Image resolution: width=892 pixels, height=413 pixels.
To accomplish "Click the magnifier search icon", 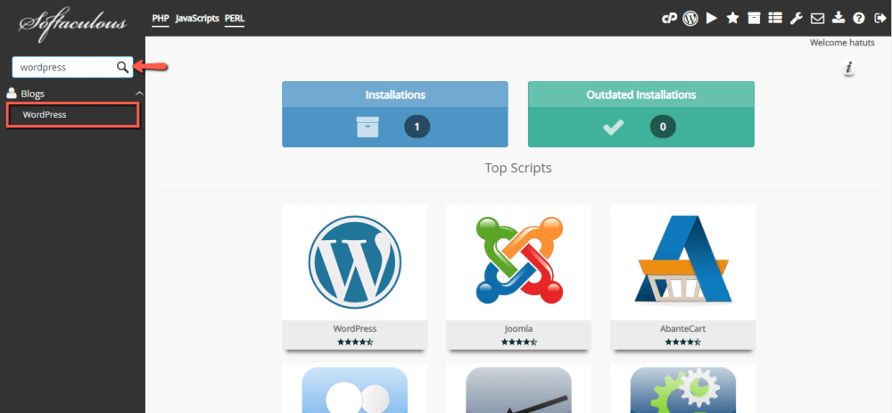I will [122, 67].
